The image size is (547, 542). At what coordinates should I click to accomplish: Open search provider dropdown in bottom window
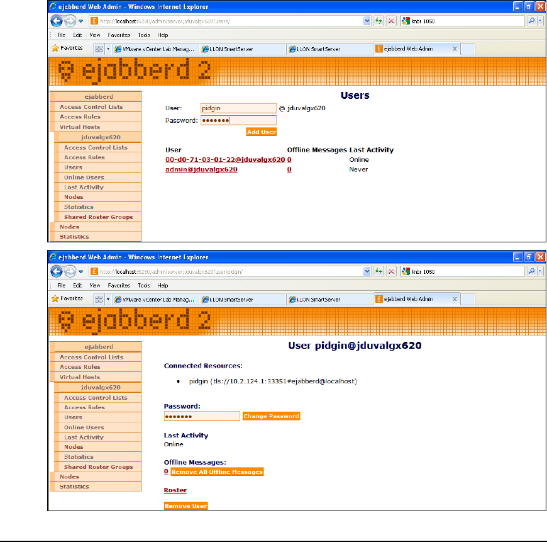coord(540,271)
